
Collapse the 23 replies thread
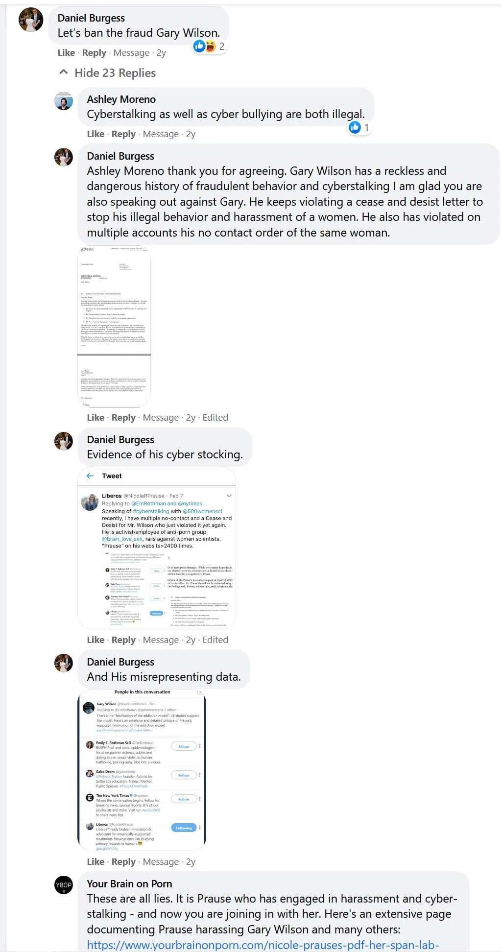coord(115,73)
